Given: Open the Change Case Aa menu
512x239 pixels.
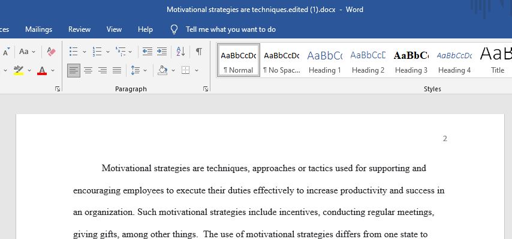Looking at the screenshot, I should tap(27, 52).
